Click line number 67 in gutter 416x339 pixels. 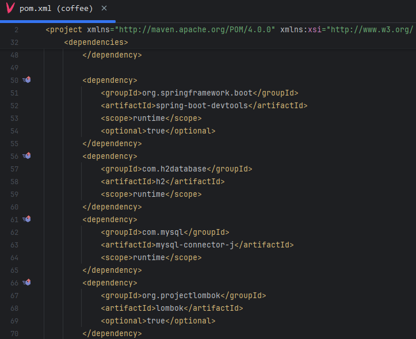(14, 295)
